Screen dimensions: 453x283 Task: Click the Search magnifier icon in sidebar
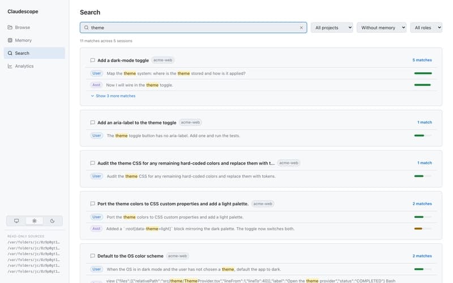coord(10,53)
